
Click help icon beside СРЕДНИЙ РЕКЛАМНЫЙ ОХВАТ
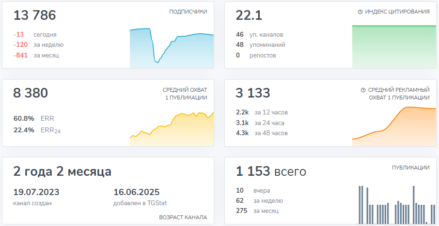363,90
